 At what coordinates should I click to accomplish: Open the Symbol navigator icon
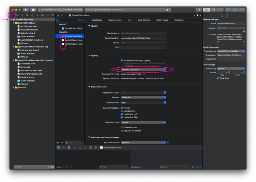pyautogui.click(x=22, y=15)
